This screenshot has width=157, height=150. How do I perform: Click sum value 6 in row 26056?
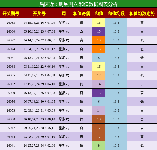99,102
